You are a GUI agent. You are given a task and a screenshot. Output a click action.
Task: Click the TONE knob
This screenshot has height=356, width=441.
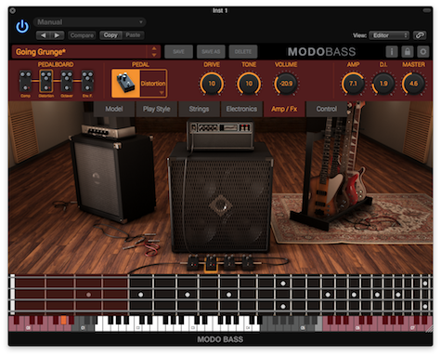click(249, 84)
